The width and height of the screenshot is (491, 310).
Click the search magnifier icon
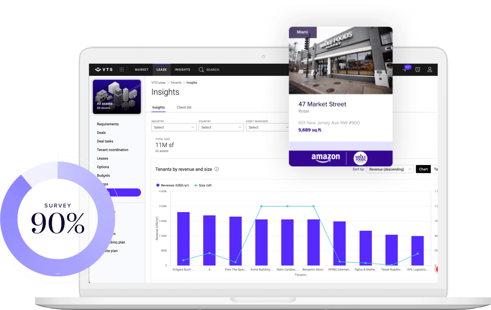pyautogui.click(x=201, y=70)
